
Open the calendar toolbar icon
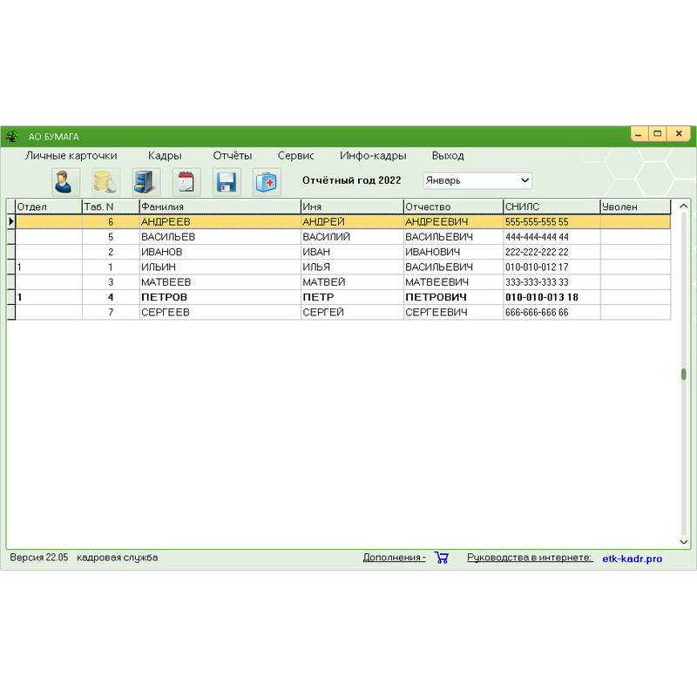click(186, 181)
